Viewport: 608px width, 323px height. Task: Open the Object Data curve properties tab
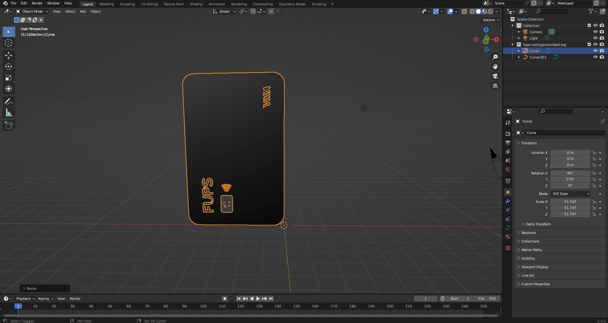tap(508, 228)
